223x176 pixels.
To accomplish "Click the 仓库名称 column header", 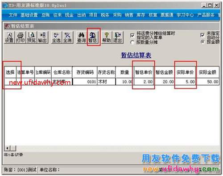I will [62, 72].
